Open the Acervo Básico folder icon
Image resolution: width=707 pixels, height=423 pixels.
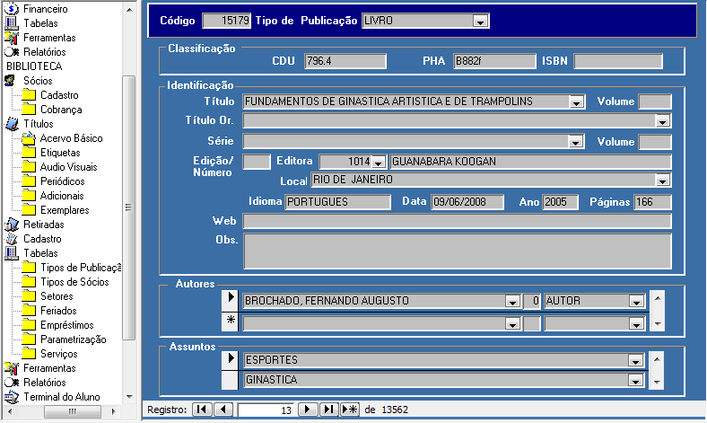tap(29, 138)
